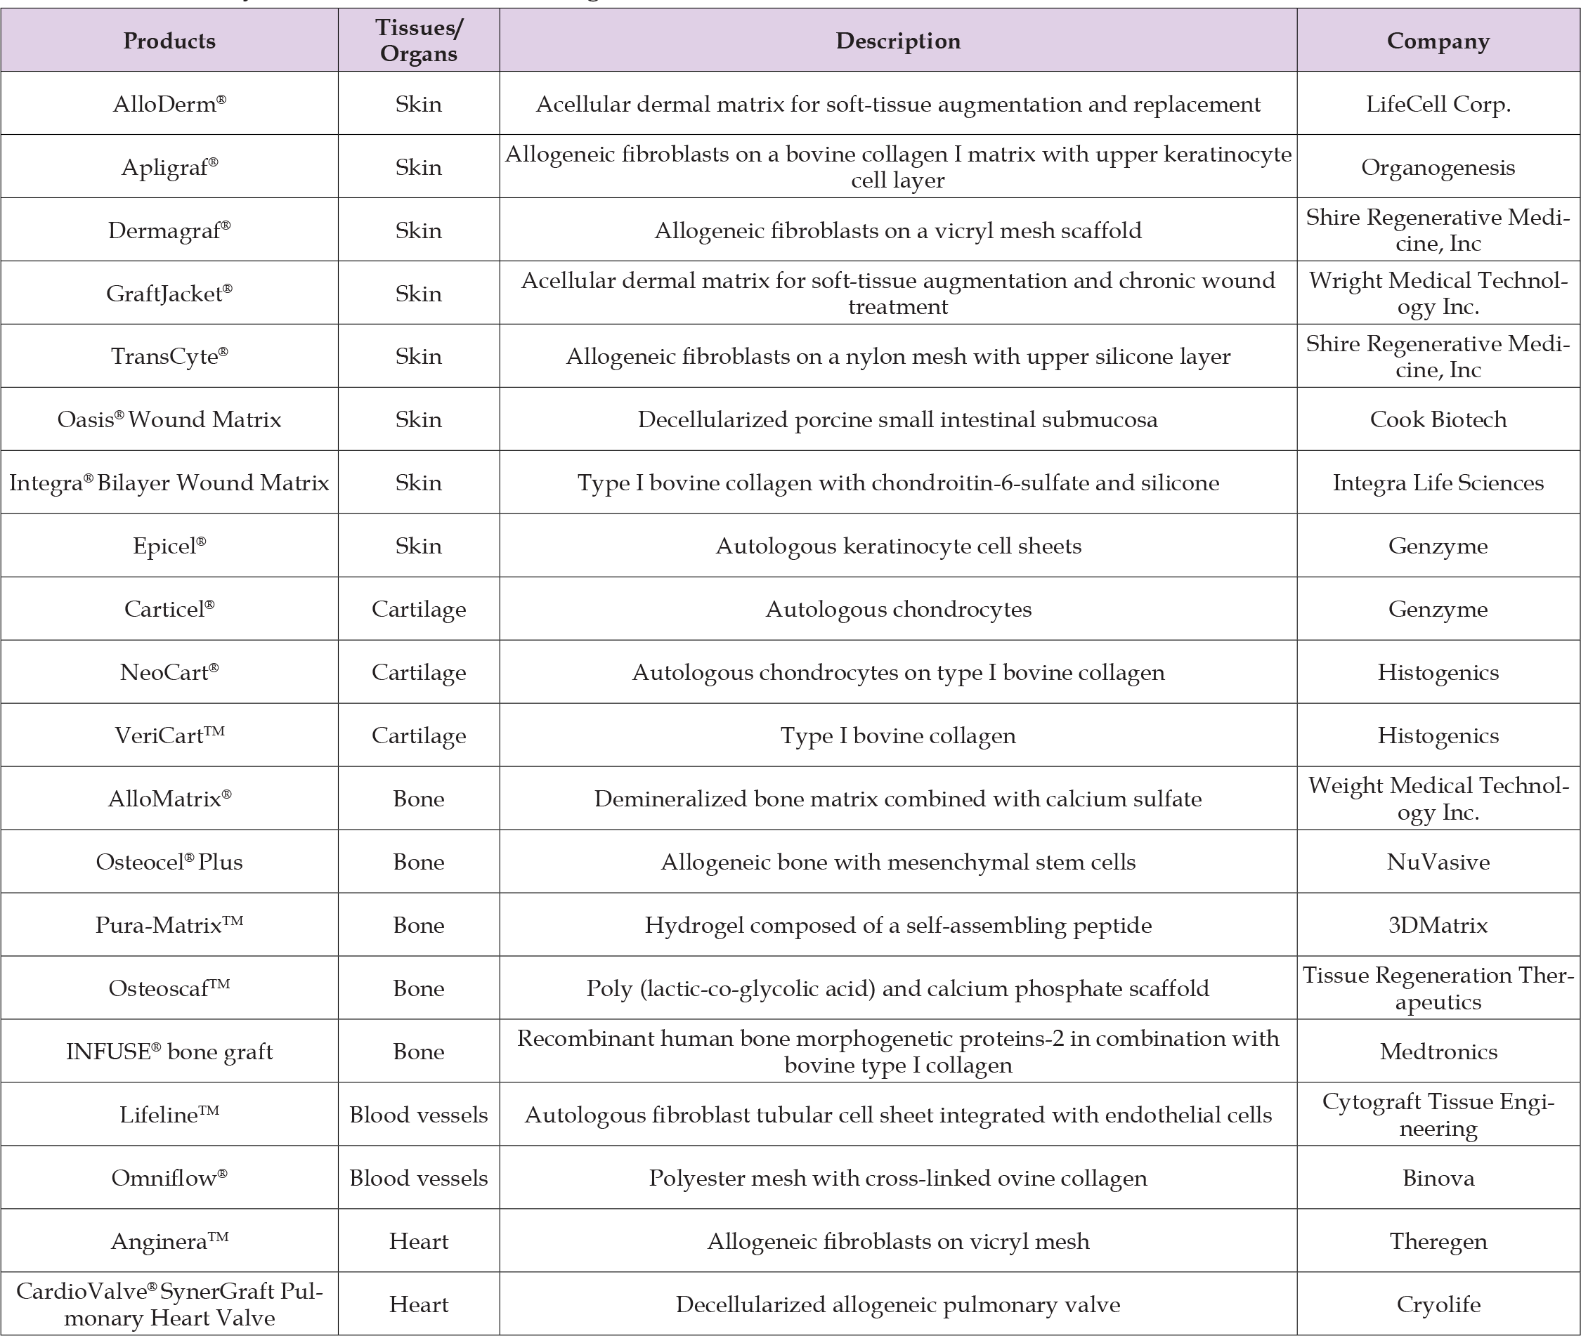Click the TransCyte product name

169,356
